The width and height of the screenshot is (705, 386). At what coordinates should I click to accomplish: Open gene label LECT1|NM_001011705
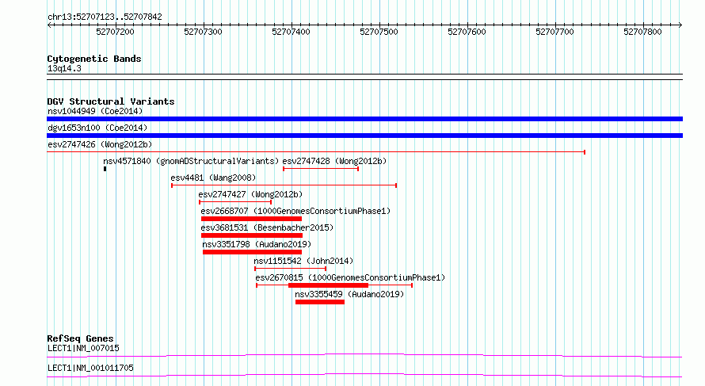pyautogui.click(x=90, y=368)
